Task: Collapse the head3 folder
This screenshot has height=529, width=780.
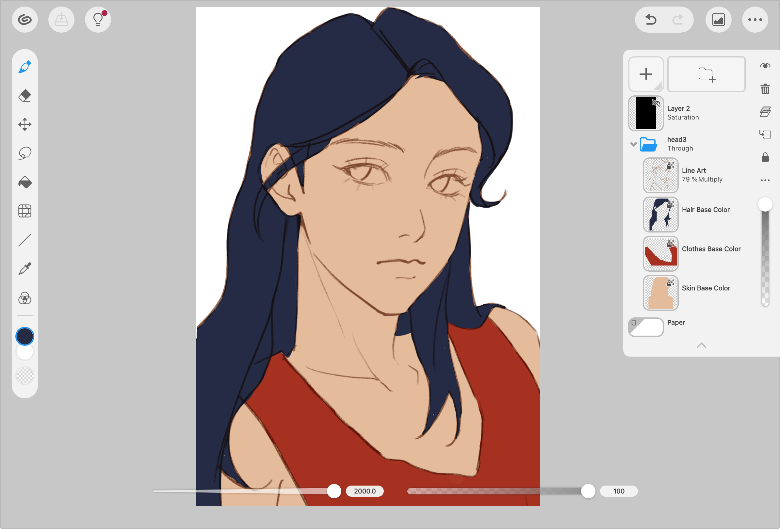Action: [x=633, y=144]
